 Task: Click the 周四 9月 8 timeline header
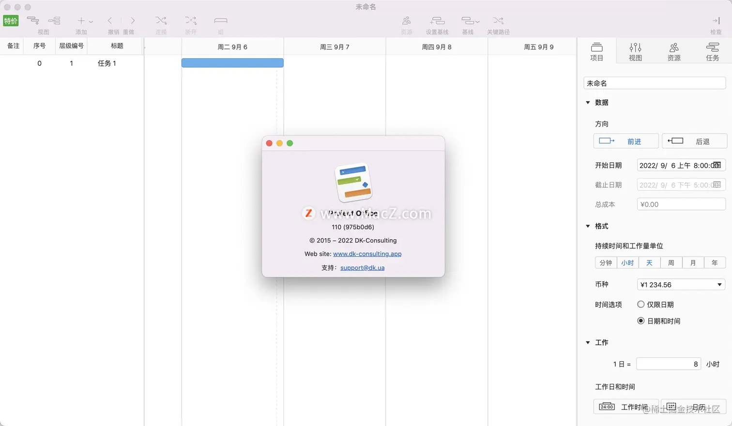(x=437, y=47)
